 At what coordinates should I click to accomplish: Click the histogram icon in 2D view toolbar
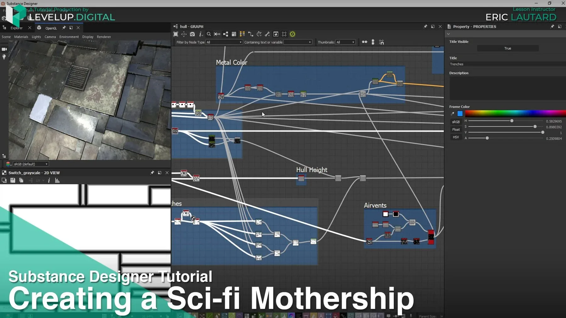tap(57, 181)
